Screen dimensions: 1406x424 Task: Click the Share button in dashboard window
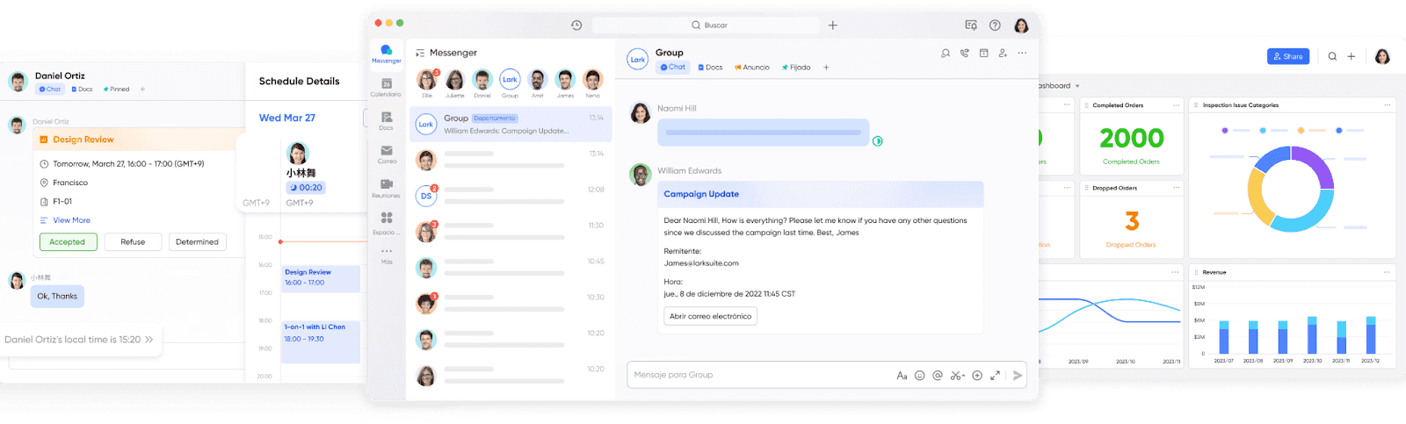pyautogui.click(x=1288, y=56)
